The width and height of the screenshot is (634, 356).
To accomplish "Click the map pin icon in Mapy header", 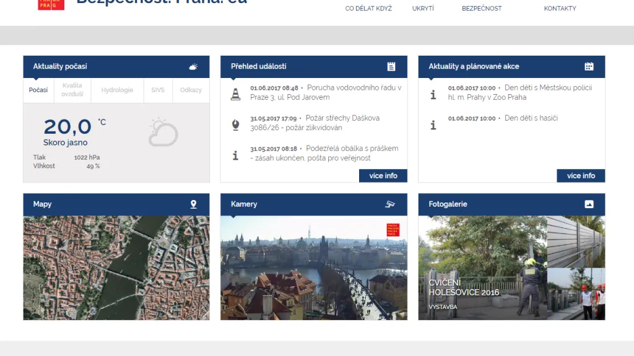I will [x=193, y=204].
